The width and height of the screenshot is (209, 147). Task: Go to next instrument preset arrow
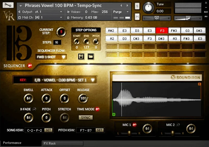pos(127,5)
